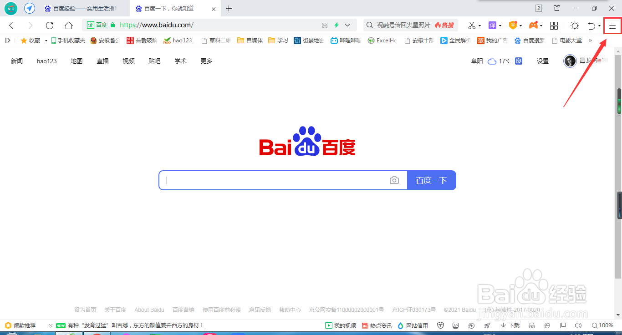Open the About Baidu footer link
This screenshot has height=335, width=622.
149,310
